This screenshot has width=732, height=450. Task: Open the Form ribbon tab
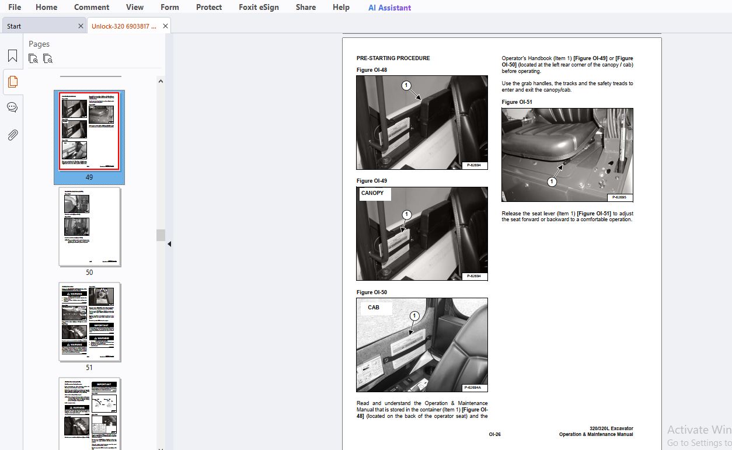(x=170, y=7)
